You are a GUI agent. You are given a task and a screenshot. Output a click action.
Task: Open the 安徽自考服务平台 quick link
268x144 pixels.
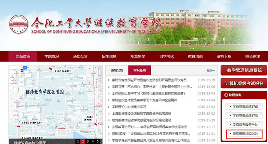[x=244, y=125]
